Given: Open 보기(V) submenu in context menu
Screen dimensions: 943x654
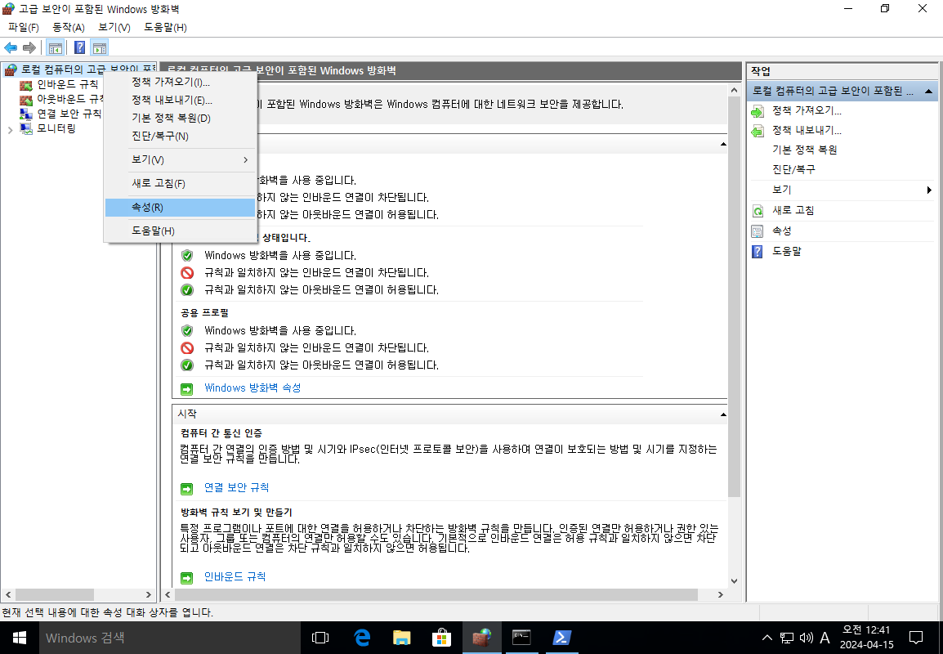Looking at the screenshot, I should point(181,159).
